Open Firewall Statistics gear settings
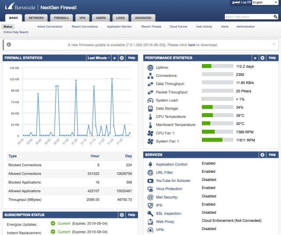This screenshot has height=235, width=281. tap(122, 58)
